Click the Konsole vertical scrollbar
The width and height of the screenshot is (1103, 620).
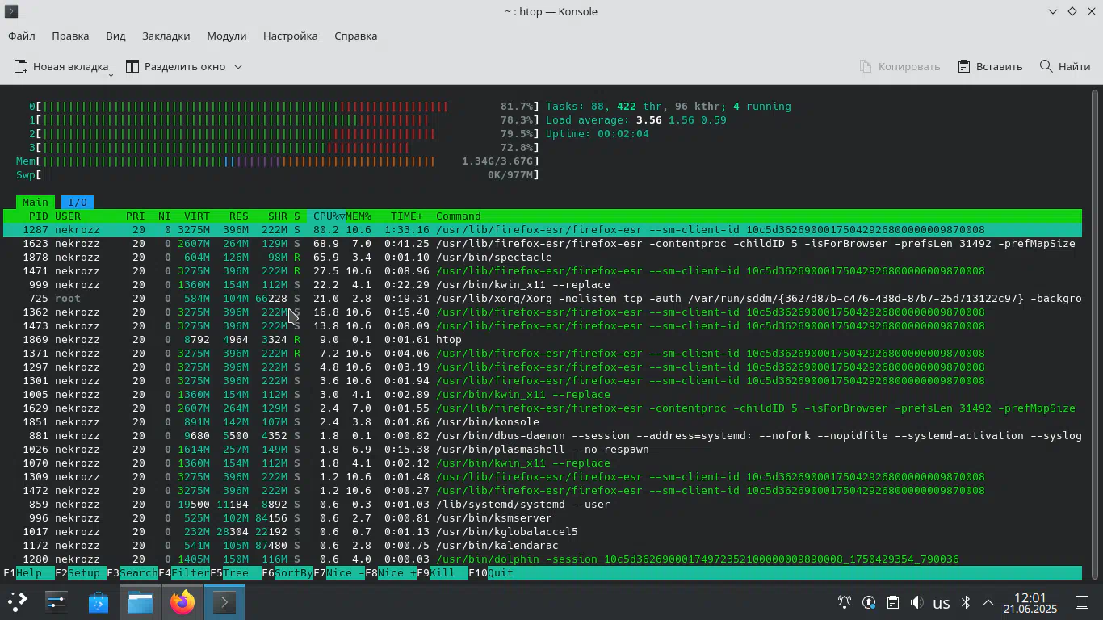tap(1096, 333)
